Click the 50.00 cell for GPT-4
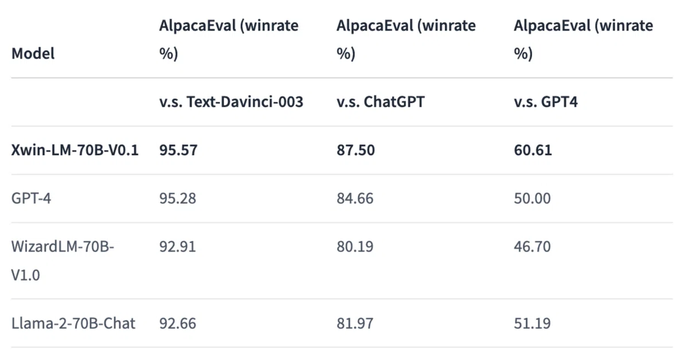688x360 pixels. (x=532, y=198)
